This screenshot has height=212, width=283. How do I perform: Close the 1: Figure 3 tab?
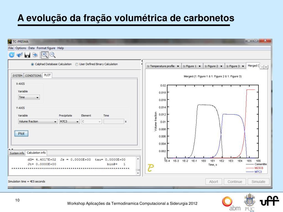pos(243,66)
